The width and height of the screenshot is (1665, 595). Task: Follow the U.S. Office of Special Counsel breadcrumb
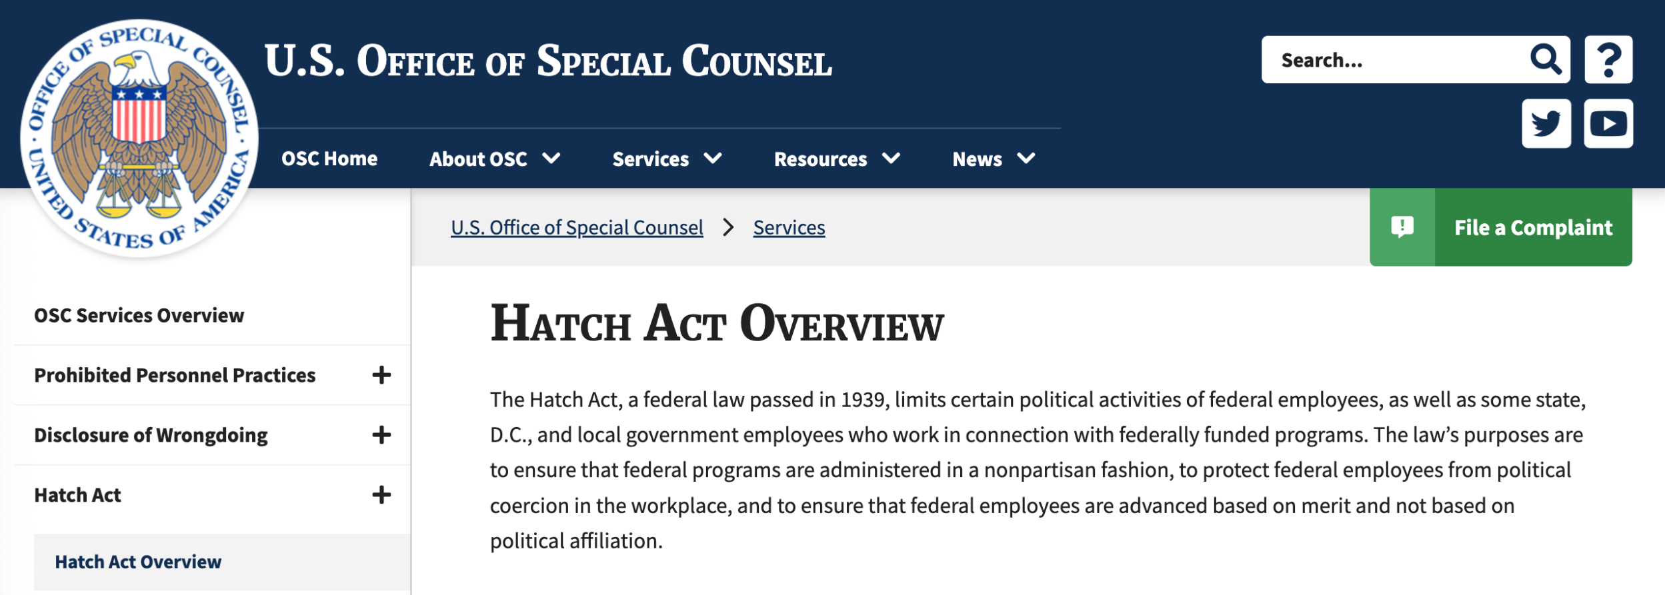tap(577, 228)
